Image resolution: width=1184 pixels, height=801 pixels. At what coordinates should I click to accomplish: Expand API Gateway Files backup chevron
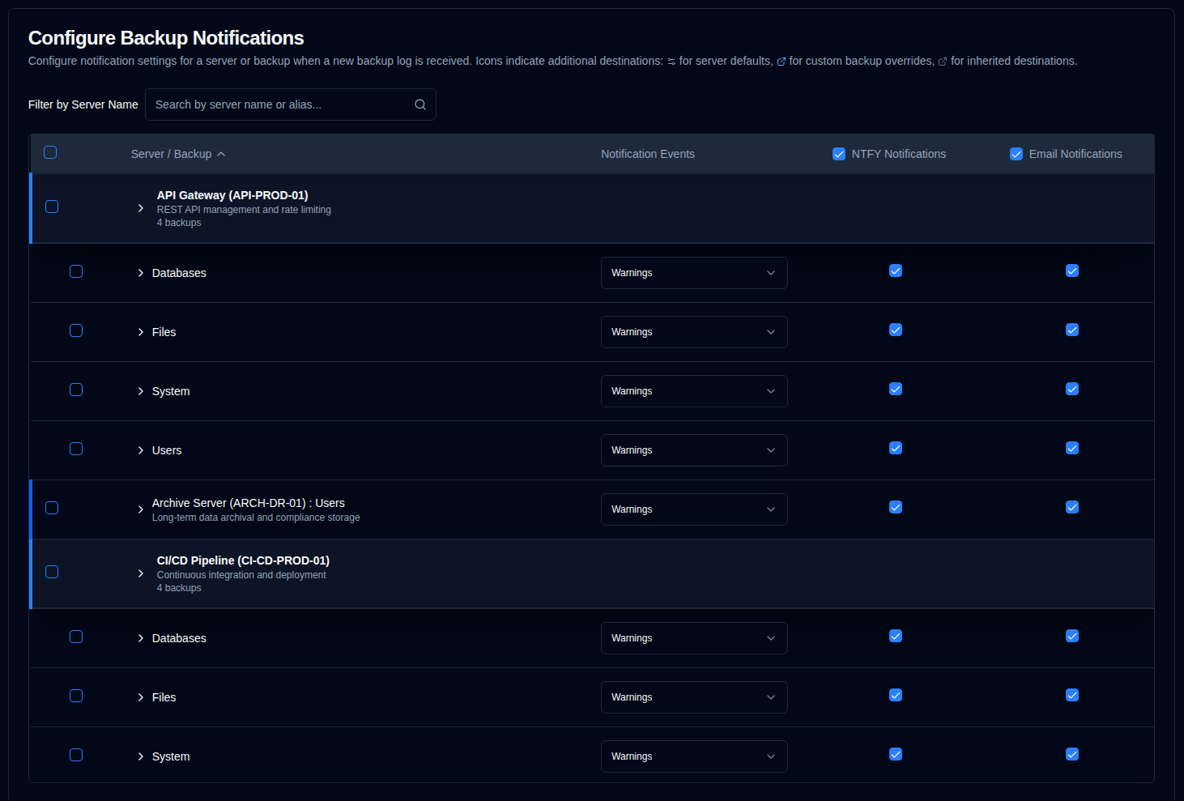point(141,332)
